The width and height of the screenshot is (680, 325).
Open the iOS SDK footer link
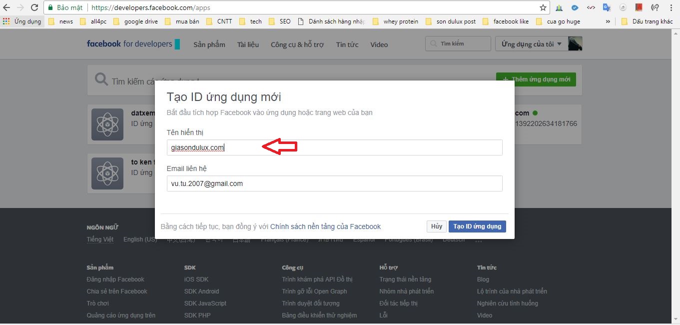[196, 279]
